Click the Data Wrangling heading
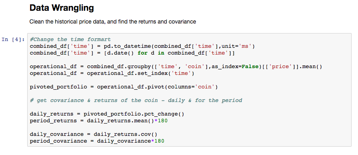 click(x=62, y=8)
